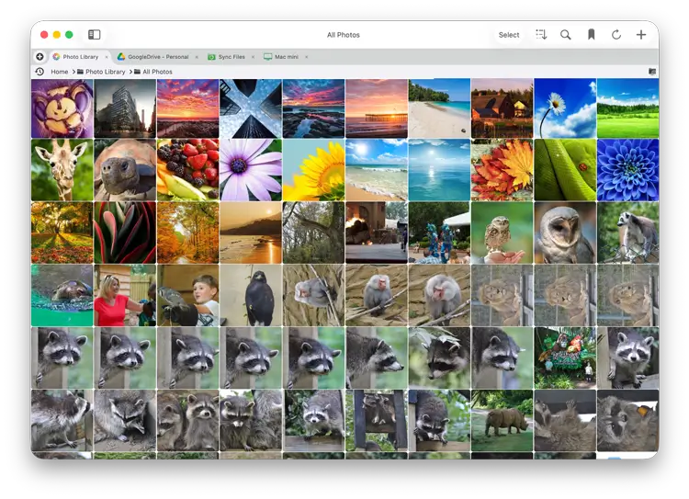
Task: Select the yellow sunflower photo
Action: (x=313, y=170)
